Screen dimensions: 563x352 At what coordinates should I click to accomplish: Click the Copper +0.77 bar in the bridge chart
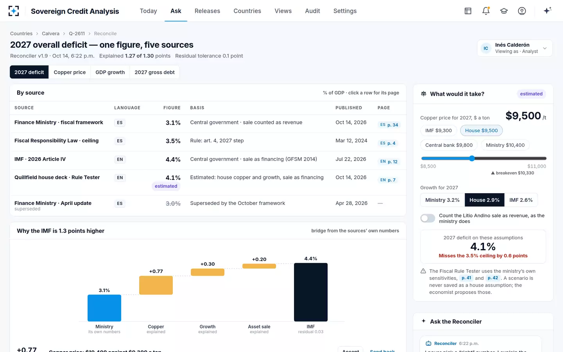click(x=156, y=285)
